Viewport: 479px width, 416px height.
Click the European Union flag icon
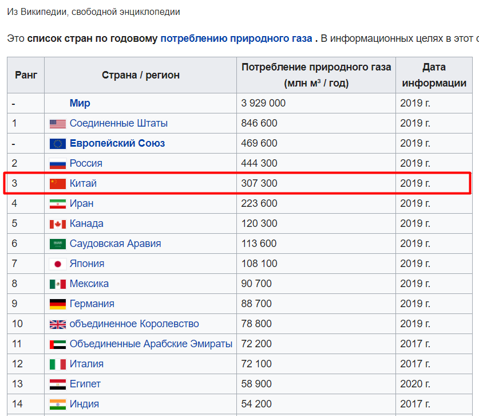click(x=58, y=144)
